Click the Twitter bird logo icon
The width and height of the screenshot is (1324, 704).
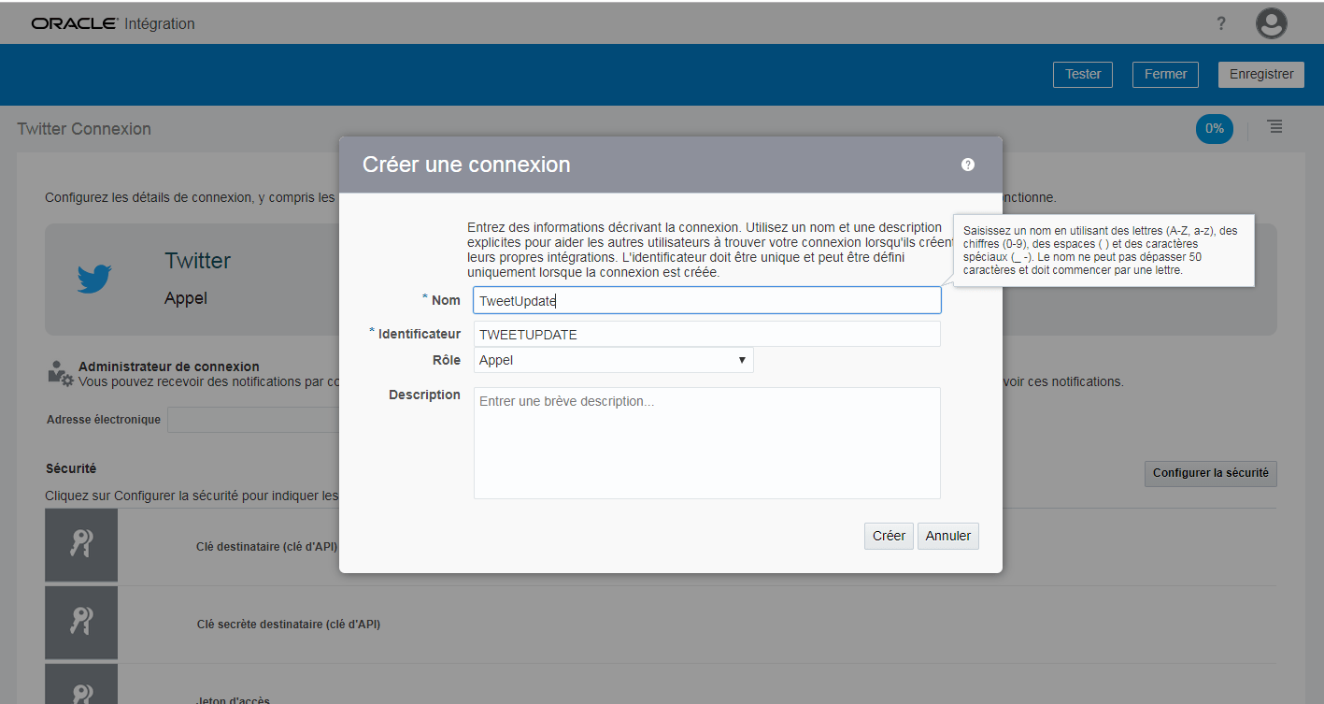point(94,279)
